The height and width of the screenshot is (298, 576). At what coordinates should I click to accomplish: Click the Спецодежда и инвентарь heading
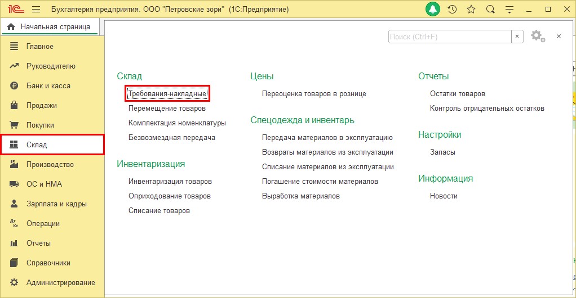[302, 120]
